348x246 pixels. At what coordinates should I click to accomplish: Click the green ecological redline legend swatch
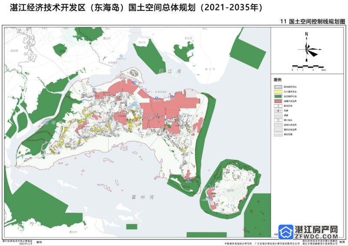(278, 97)
